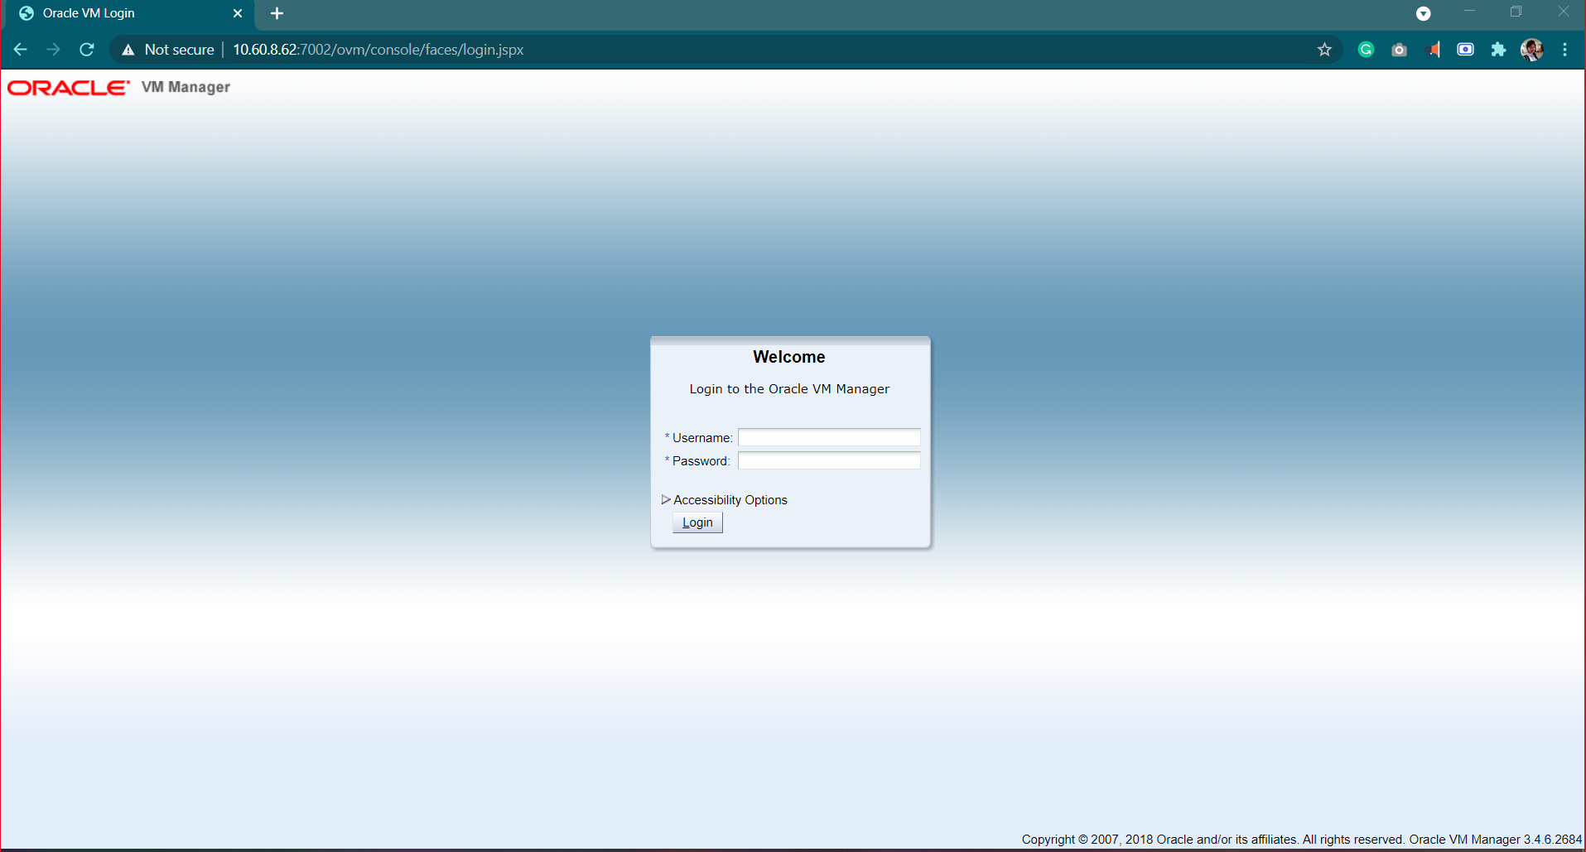
Task: Click the browser back arrow
Action: (x=21, y=50)
